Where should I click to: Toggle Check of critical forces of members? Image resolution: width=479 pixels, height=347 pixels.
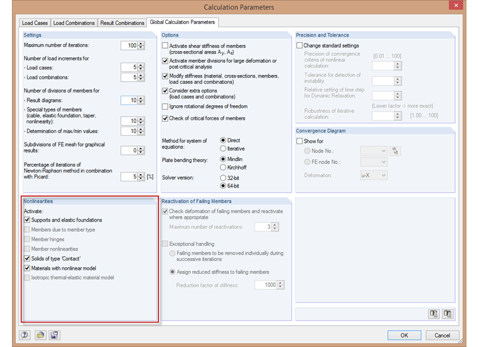165,118
